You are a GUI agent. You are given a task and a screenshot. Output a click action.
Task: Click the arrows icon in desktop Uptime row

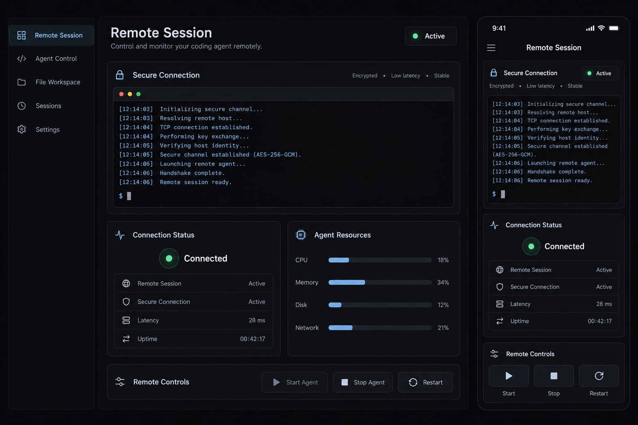point(126,339)
